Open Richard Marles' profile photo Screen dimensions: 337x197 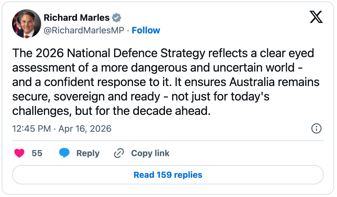[x=27, y=24]
